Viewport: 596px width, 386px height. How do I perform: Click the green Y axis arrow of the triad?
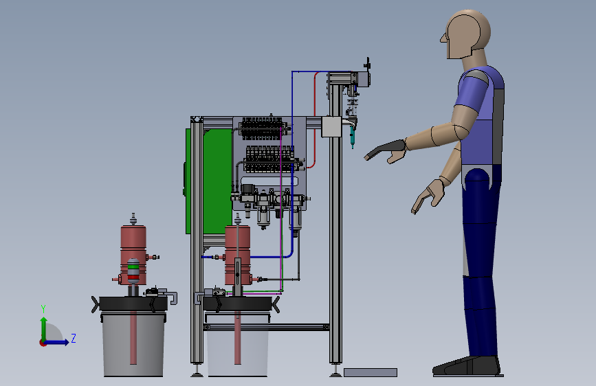(44, 328)
